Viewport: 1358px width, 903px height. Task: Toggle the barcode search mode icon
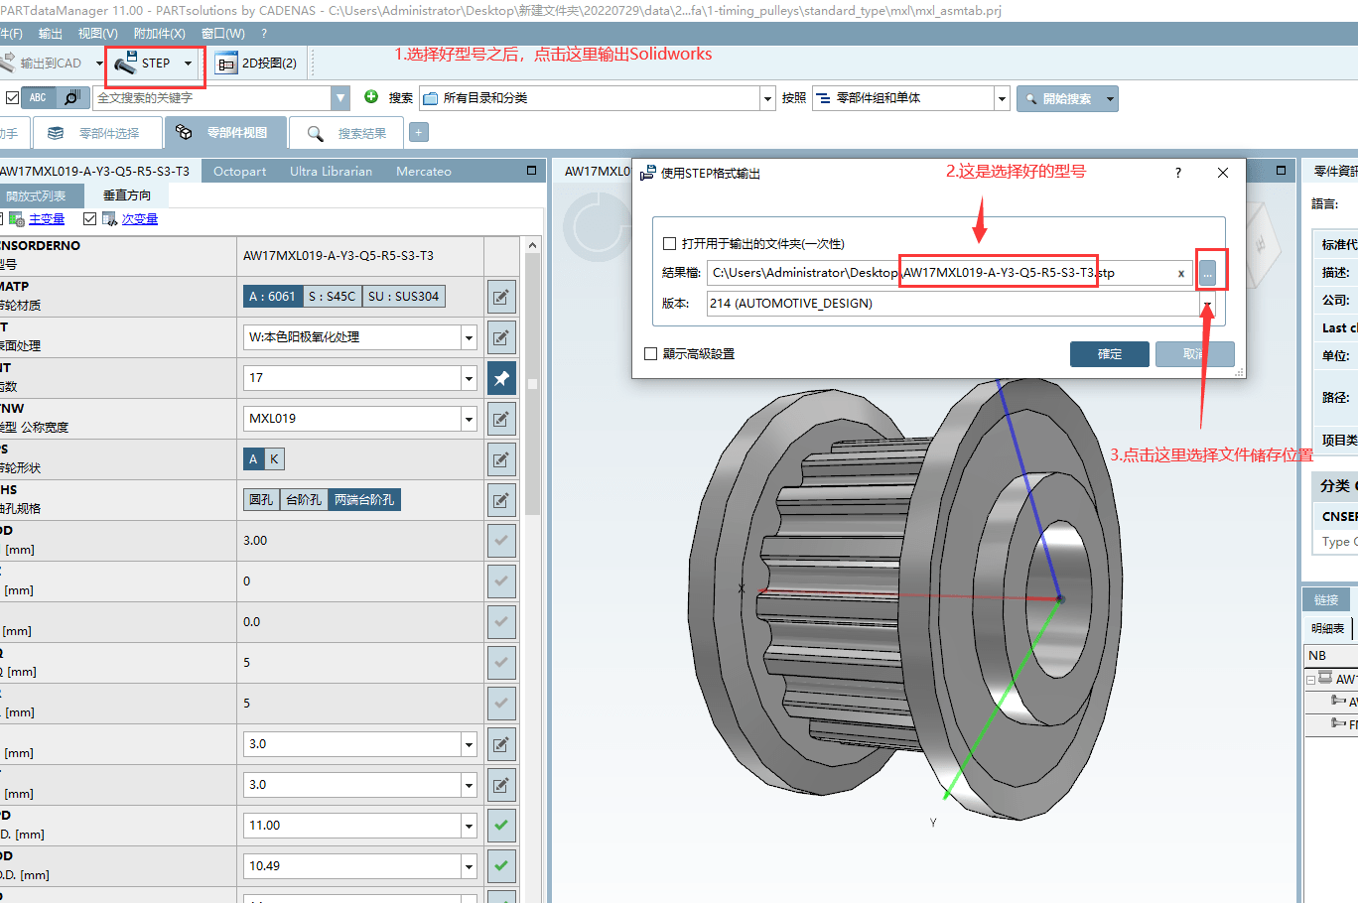(x=71, y=98)
